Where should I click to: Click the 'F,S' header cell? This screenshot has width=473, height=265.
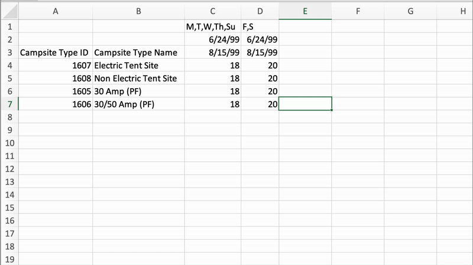coord(260,27)
